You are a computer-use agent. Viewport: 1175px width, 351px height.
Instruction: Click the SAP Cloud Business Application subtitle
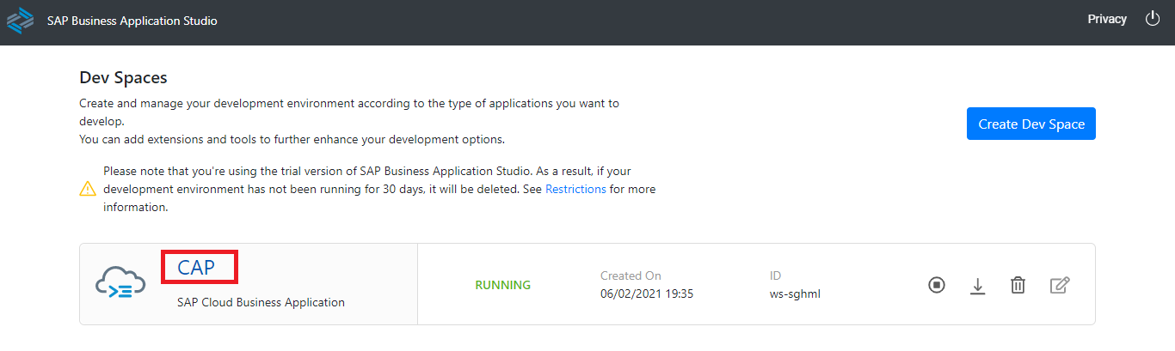(261, 302)
